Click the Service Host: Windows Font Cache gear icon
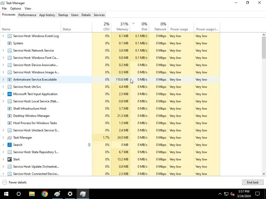The height and width of the screenshot is (199, 266). point(10,58)
